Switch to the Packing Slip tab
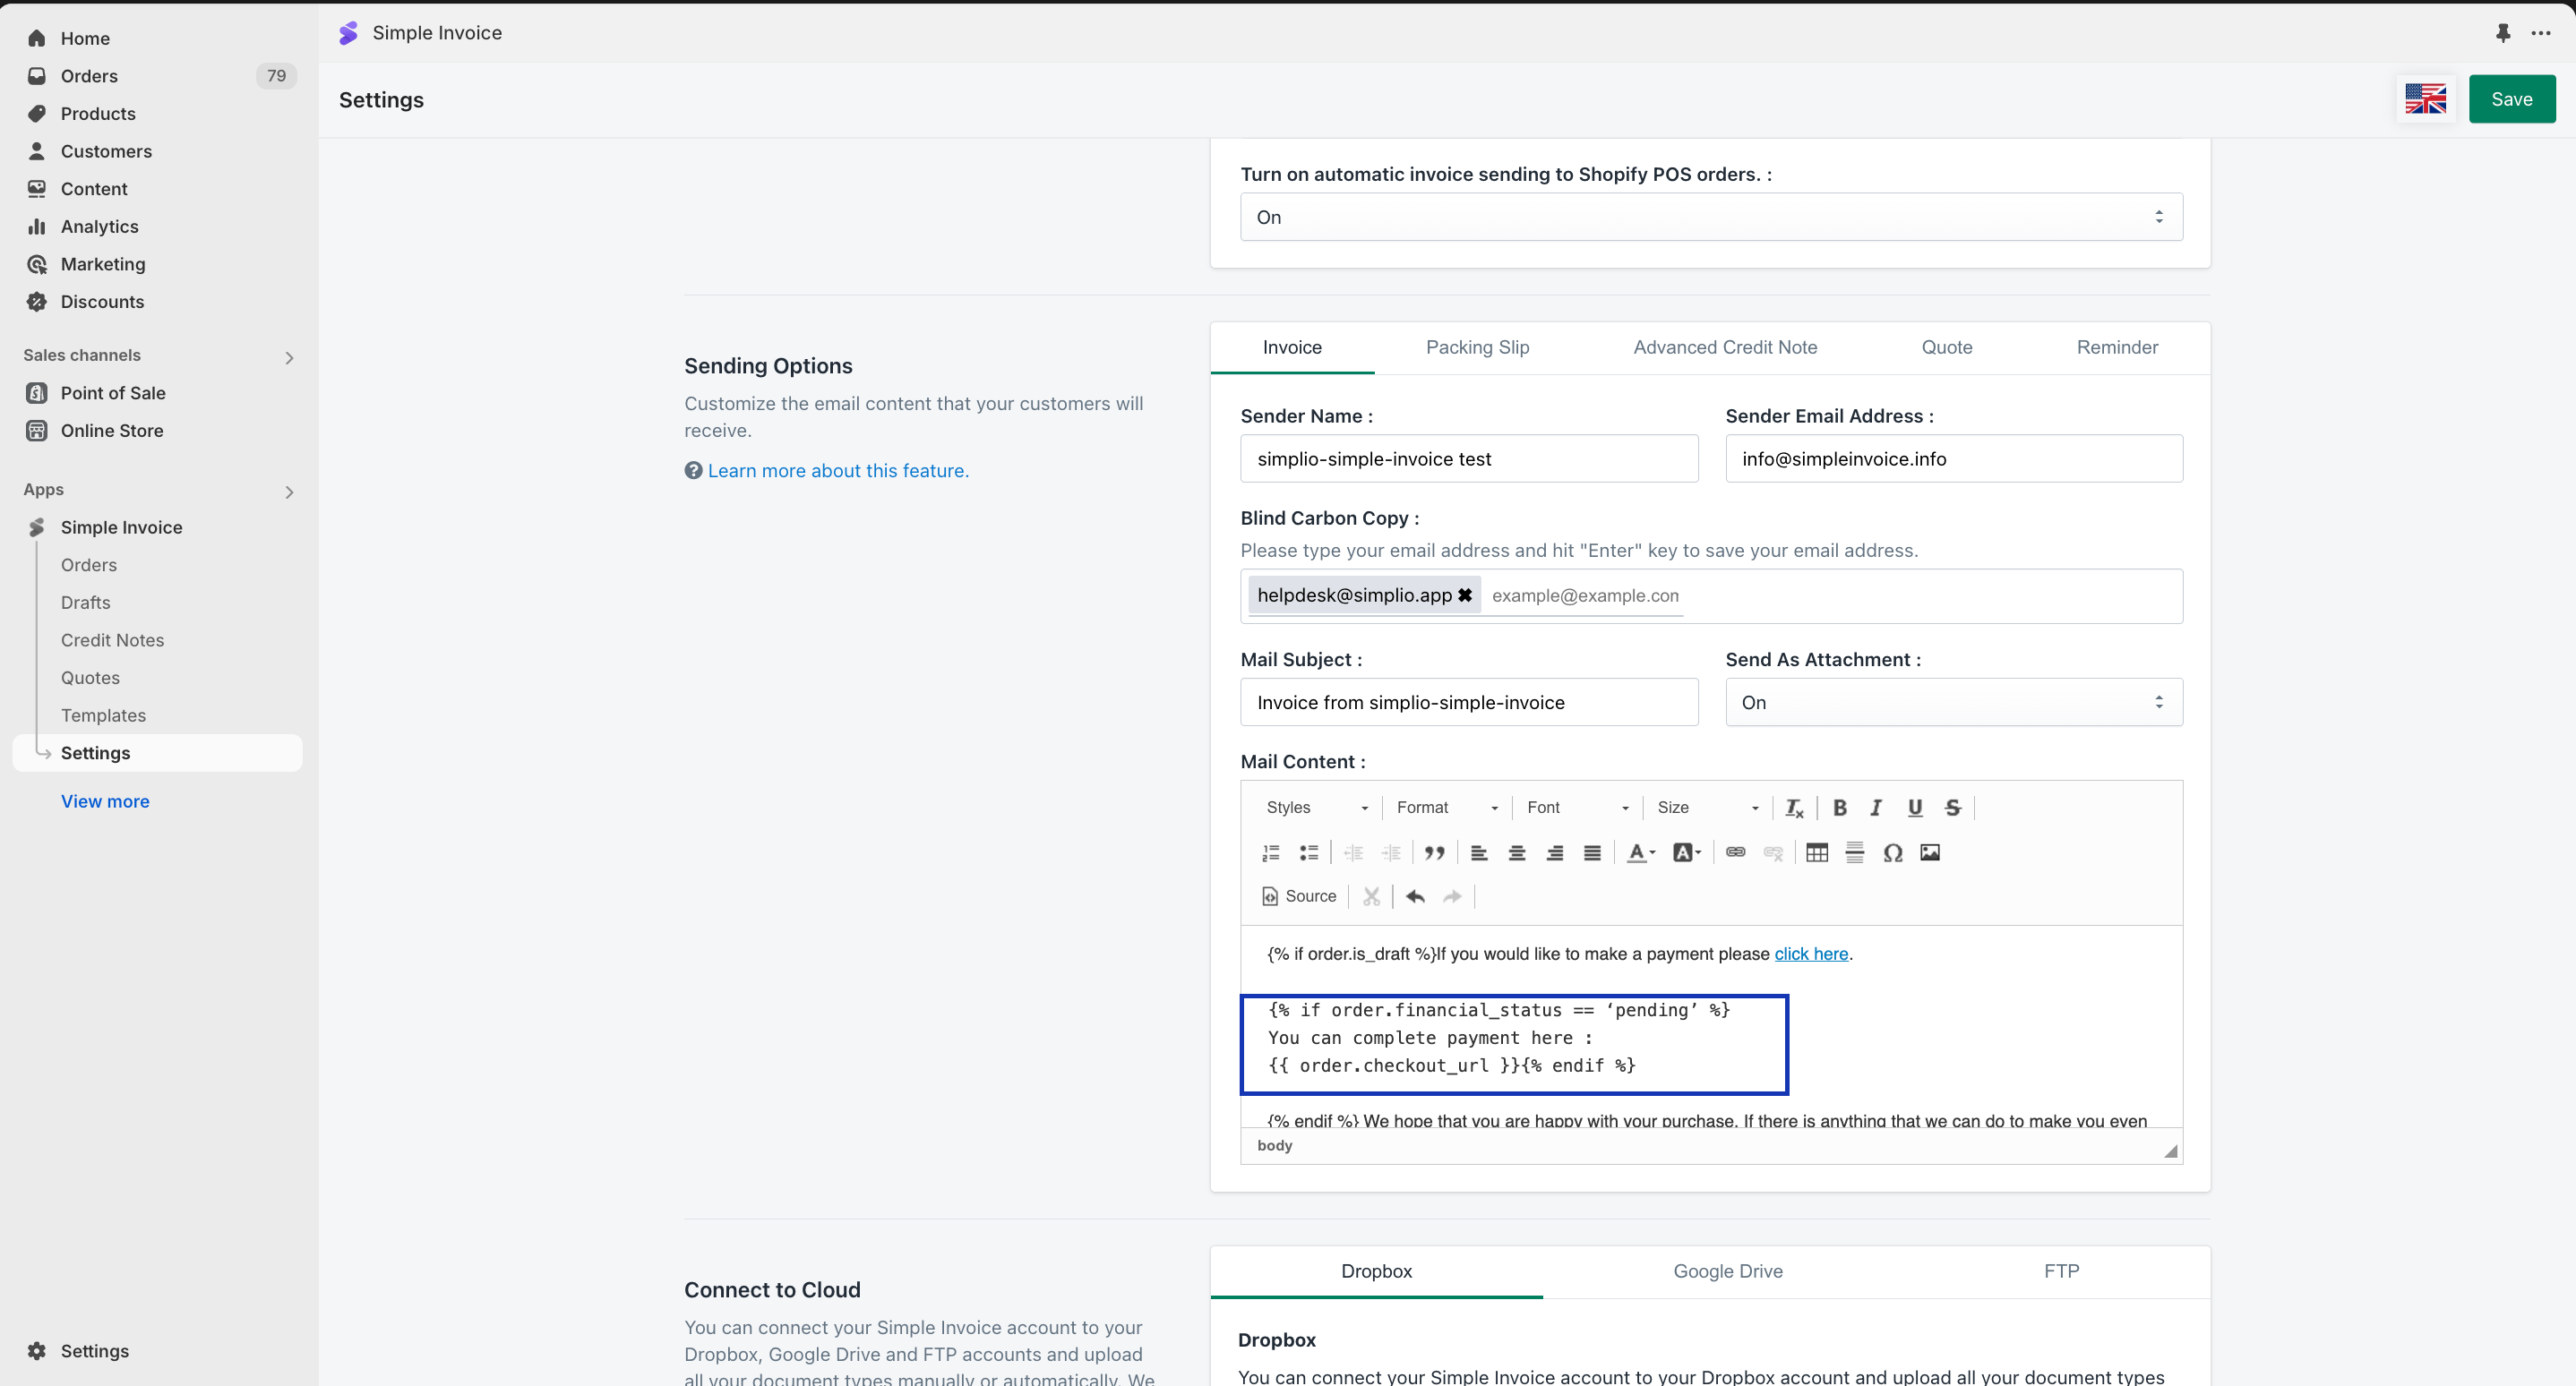This screenshot has height=1386, width=2576. (1477, 347)
